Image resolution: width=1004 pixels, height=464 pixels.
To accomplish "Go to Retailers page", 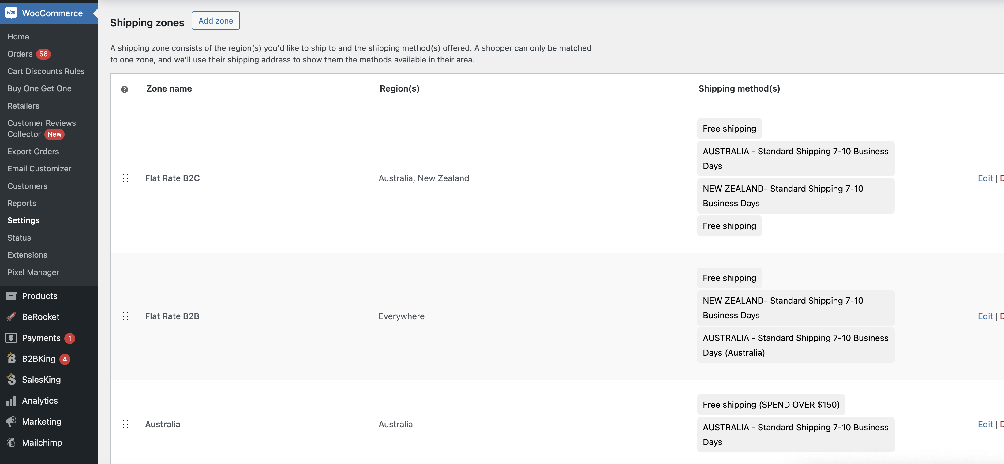I will pos(23,106).
